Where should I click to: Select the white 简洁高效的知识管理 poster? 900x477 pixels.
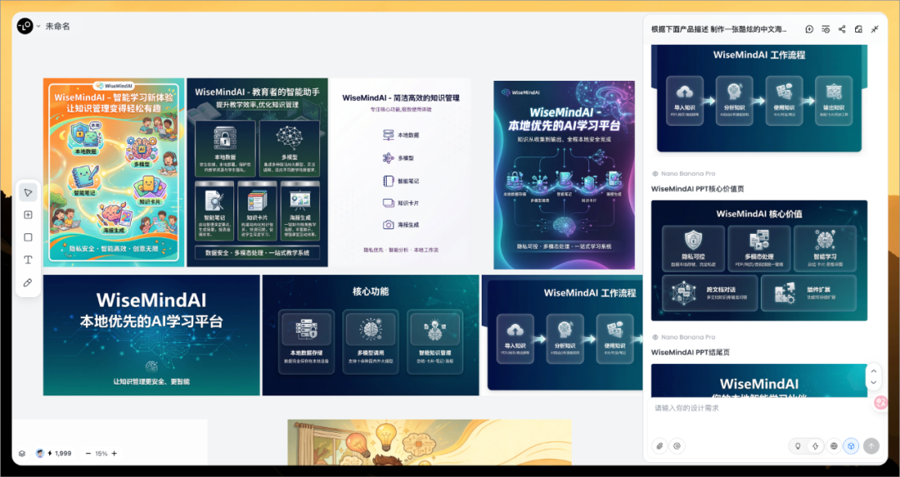pyautogui.click(x=401, y=172)
